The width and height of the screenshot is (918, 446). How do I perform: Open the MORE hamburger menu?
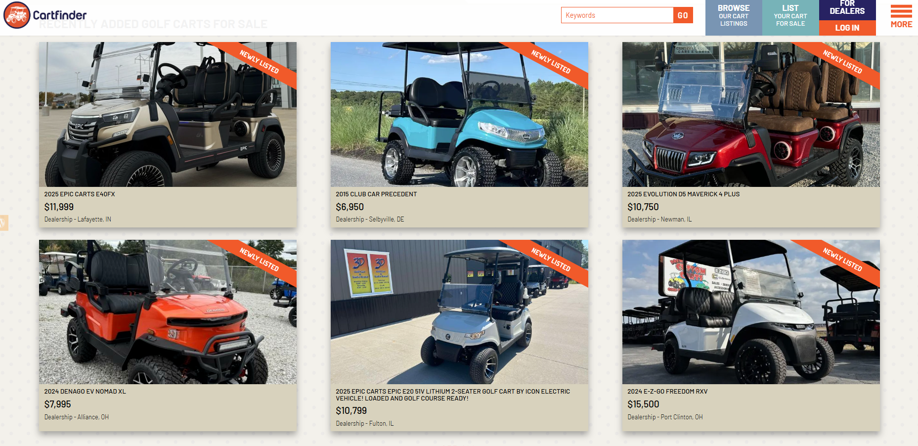[x=901, y=17]
